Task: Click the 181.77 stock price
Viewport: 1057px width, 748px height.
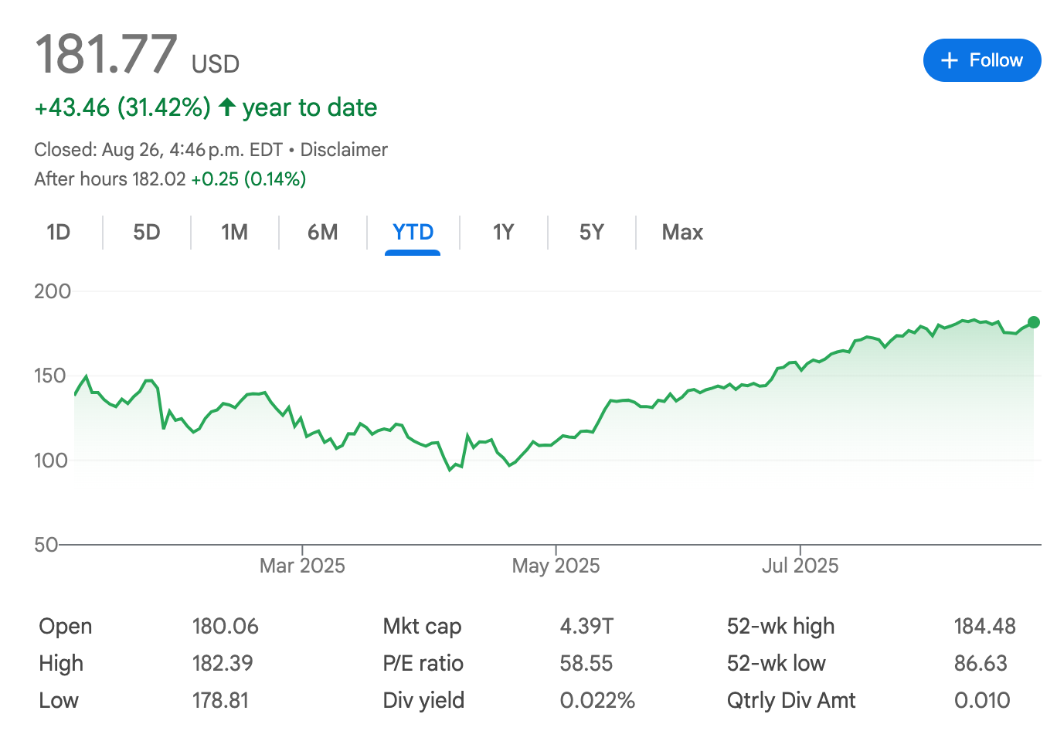Action: [107, 54]
